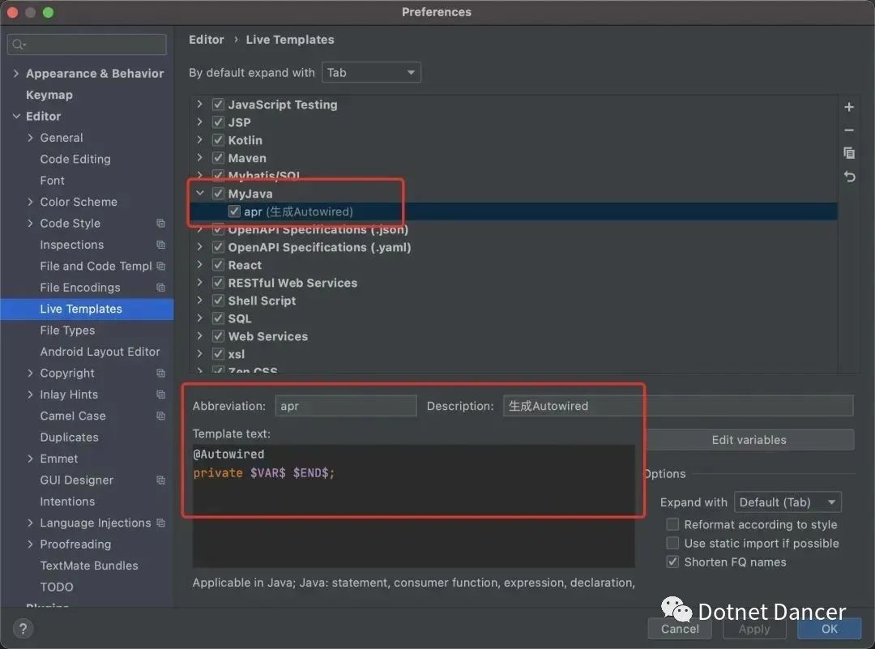Open the By default expand with dropdown

pyautogui.click(x=371, y=73)
